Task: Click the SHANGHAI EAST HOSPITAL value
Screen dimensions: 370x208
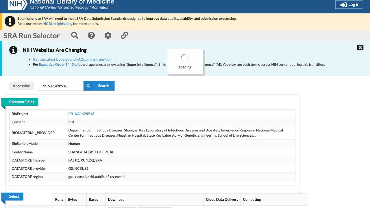Action: (x=91, y=152)
